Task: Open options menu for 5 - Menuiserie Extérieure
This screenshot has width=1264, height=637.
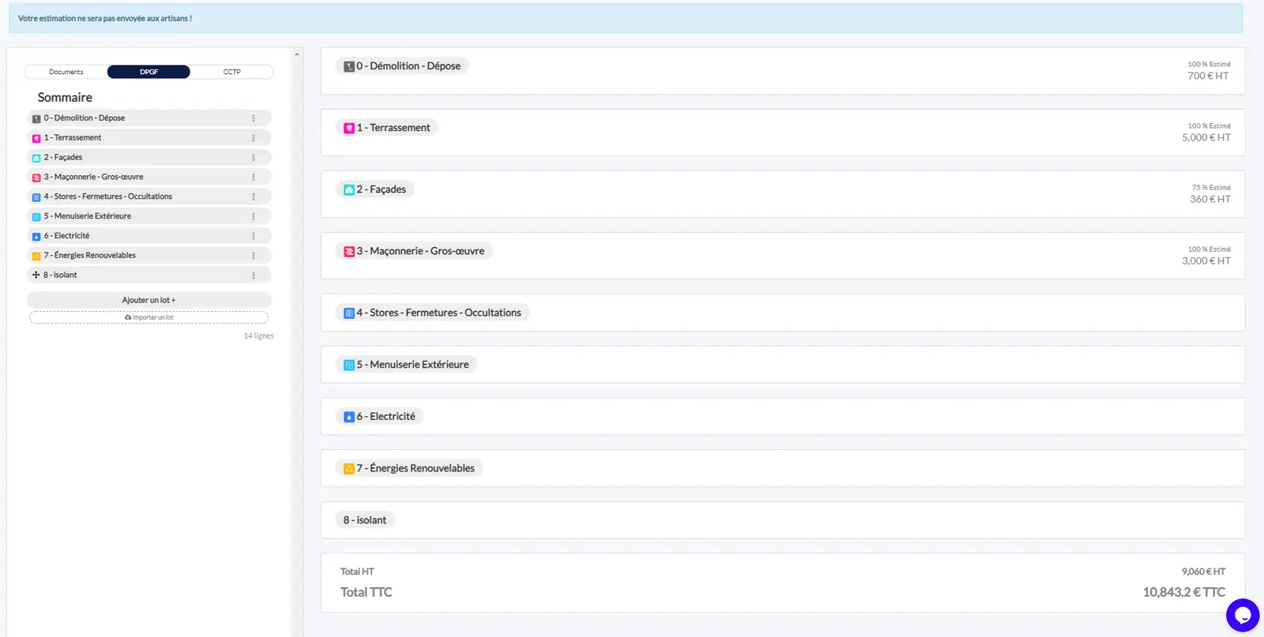Action: 254,216
